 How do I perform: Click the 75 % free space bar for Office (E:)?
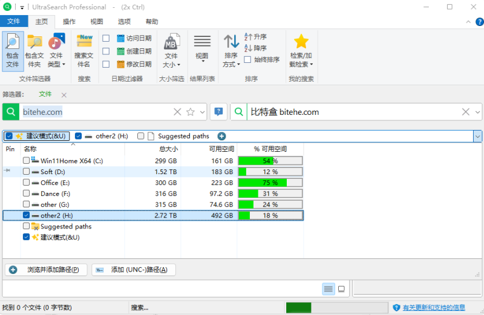click(x=270, y=183)
